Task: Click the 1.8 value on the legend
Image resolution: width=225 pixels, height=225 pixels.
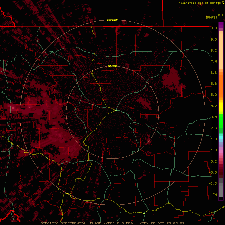Action: [214, 139]
